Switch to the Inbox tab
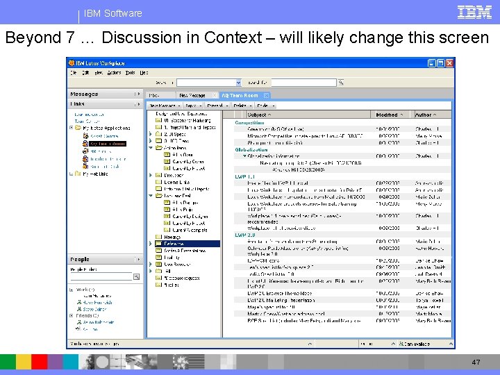The width and height of the screenshot is (500, 375). click(x=160, y=95)
